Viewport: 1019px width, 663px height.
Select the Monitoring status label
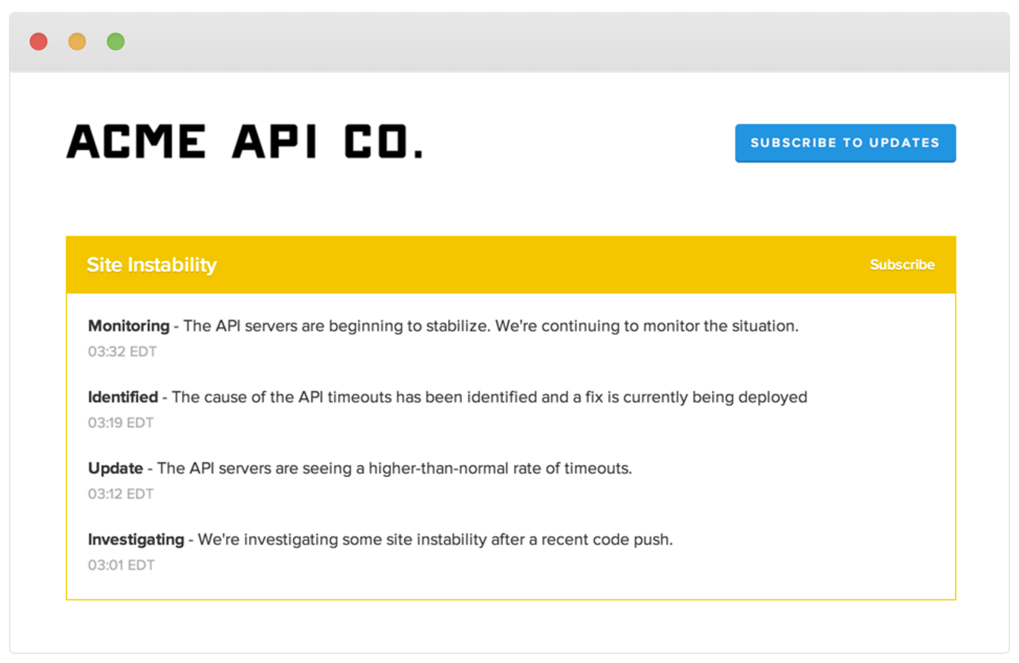pos(128,326)
